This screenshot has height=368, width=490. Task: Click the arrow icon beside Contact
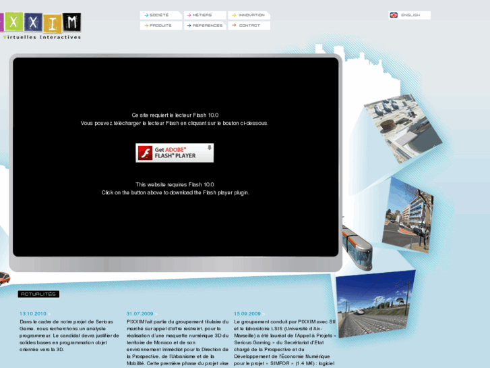point(234,26)
